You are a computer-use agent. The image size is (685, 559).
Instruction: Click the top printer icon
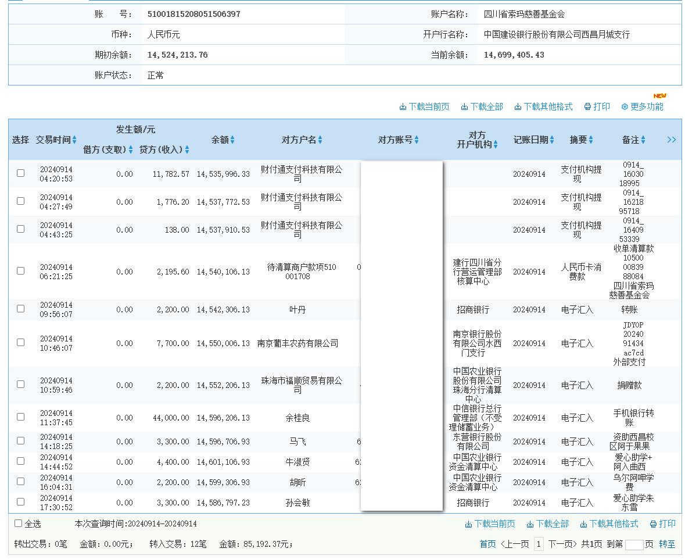point(587,106)
